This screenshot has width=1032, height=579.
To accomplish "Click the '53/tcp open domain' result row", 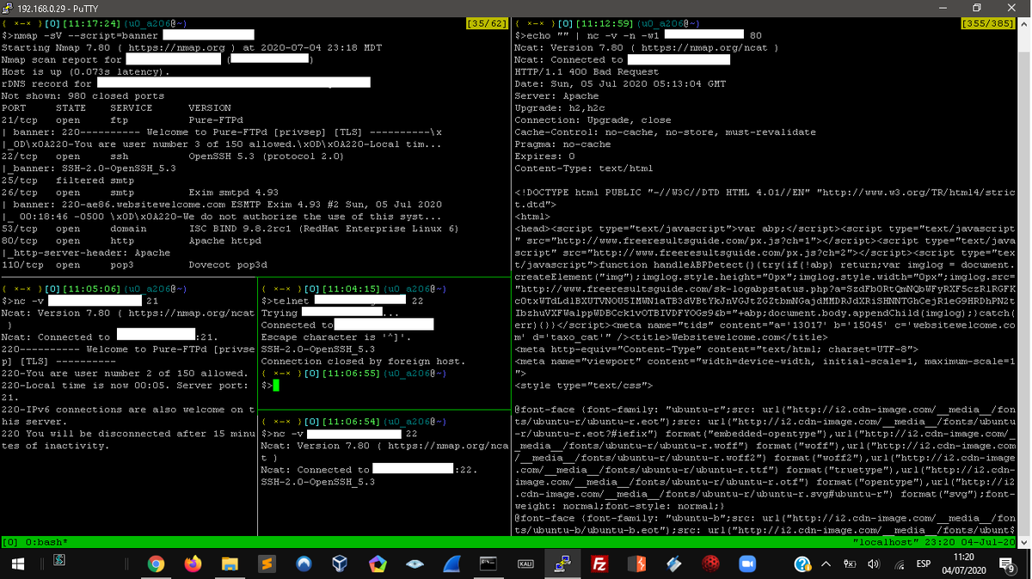I will click(230, 229).
